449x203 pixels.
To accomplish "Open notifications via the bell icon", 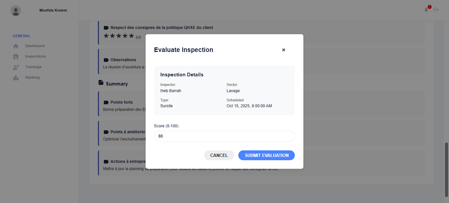I will click(426, 10).
